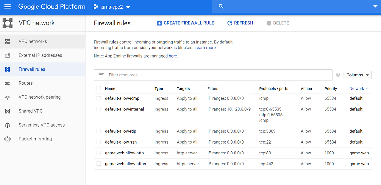This screenshot has height=185, width=381.
Task: Click the isms-vpc2 project hexagon icon
Action: [x=96, y=7]
